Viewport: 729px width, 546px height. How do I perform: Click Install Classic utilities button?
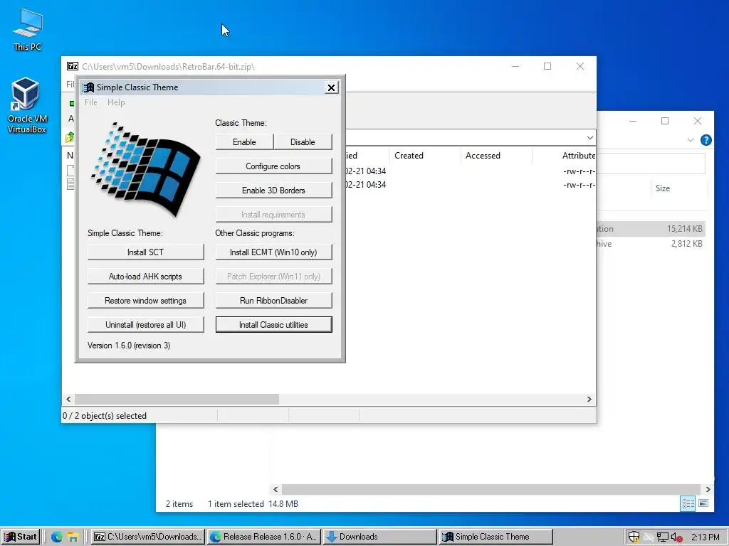[x=273, y=324]
